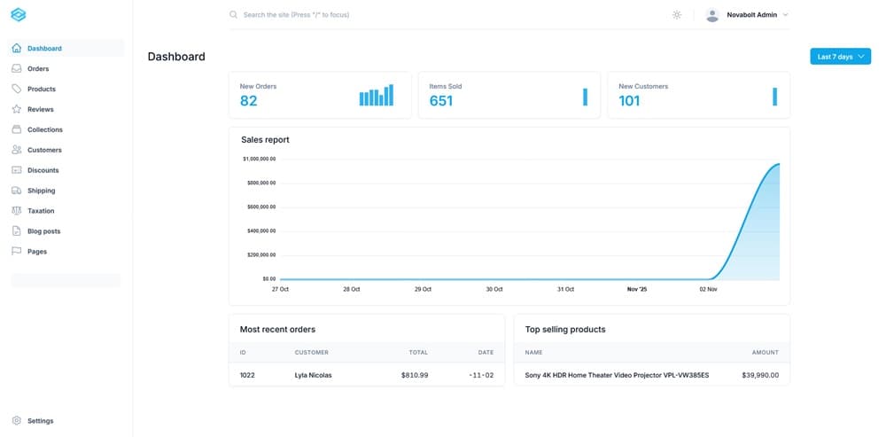886x437 pixels.
Task: Click the Settings gear icon
Action: pyautogui.click(x=17, y=421)
